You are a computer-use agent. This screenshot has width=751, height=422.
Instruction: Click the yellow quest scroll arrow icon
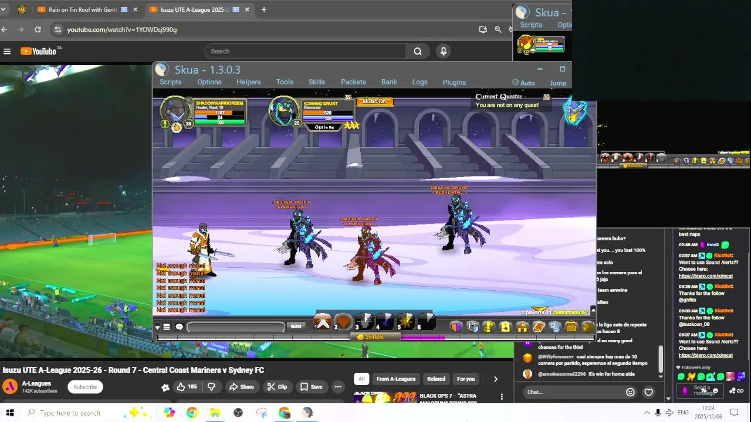[506, 326]
